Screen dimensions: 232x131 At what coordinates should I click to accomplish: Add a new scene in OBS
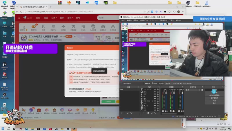click(121, 113)
